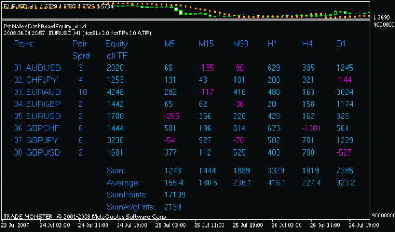
Task: Click CHFJPY H4 value 921
Action: 308,80
